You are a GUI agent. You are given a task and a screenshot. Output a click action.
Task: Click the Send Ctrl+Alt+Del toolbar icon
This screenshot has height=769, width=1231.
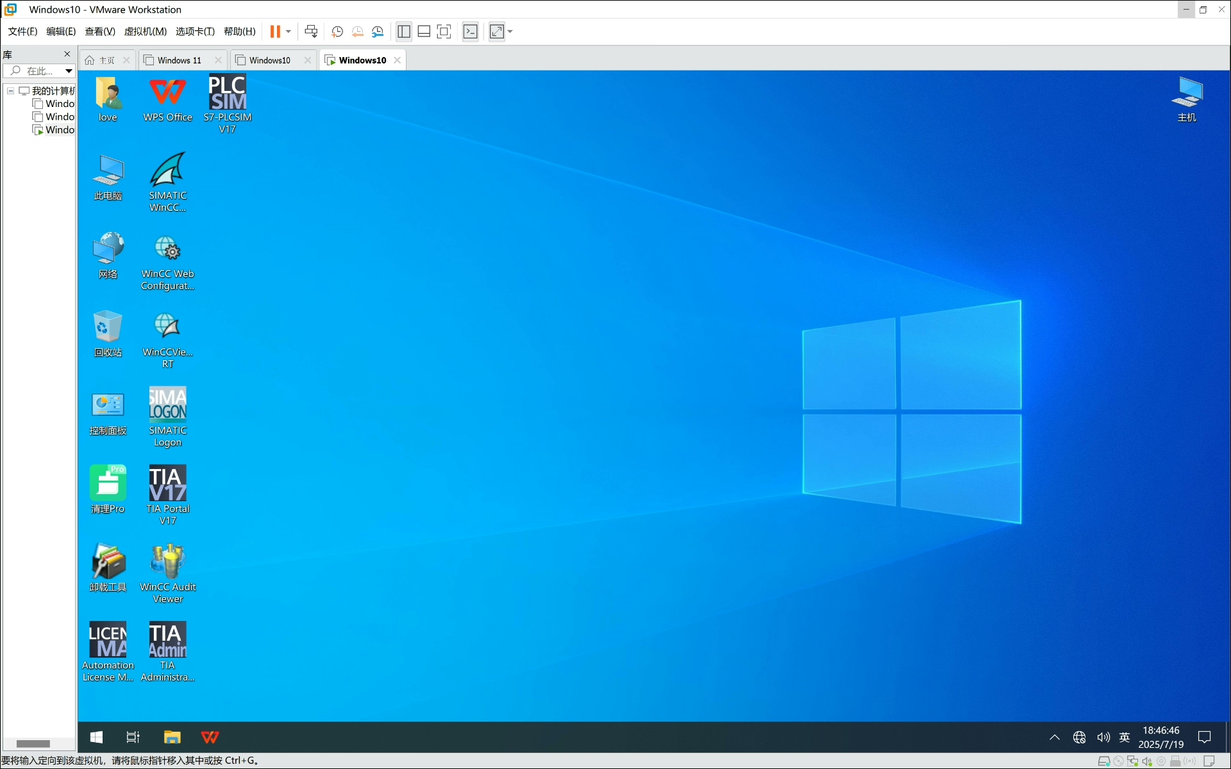312,31
